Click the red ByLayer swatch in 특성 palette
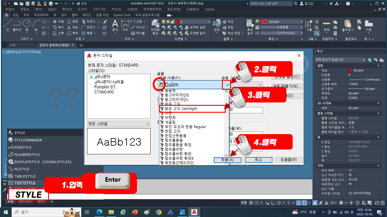The width and height of the screenshot is (387, 217). pos(350,70)
